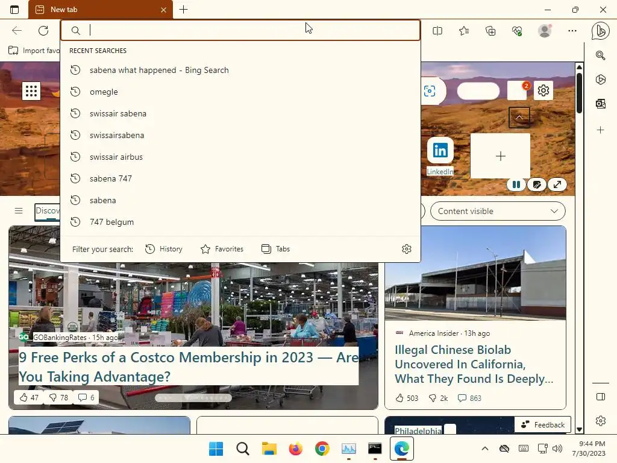Click the carousel slide indicator on Costco card
Viewport: 617px width, 463px height.
[193, 398]
